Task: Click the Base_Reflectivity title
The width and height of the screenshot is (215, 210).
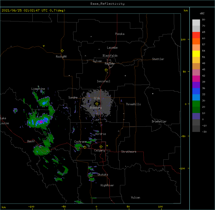Action: 107,4
